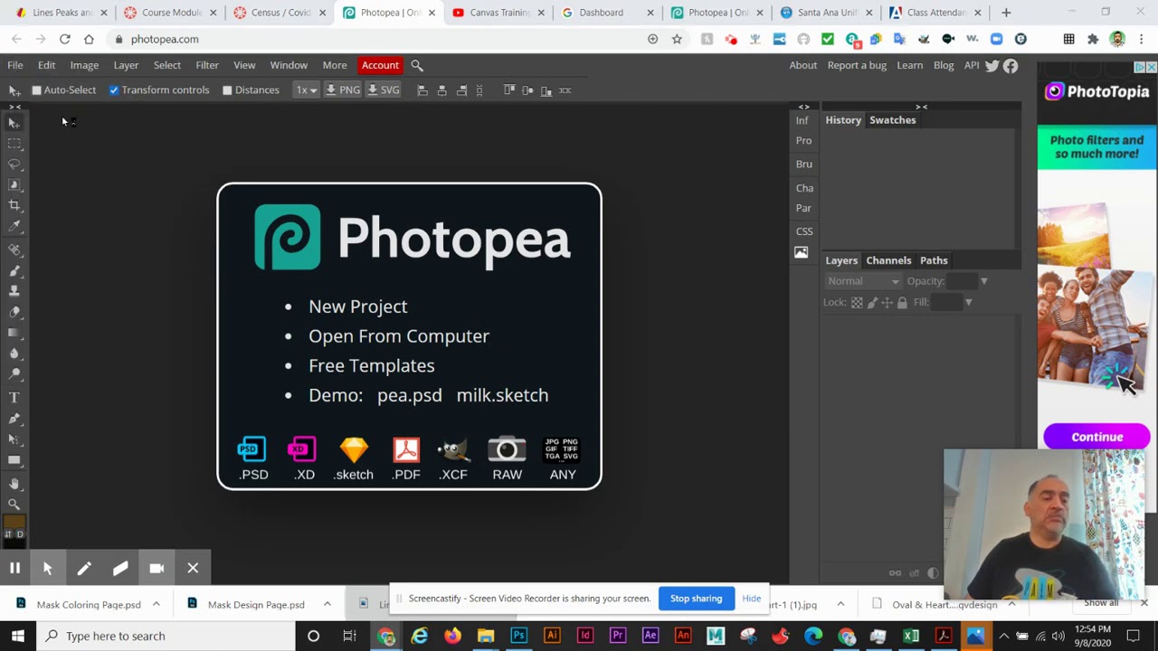Screen dimensions: 1158x651
Task: Expand the Opacity slider arrow
Action: point(983,281)
